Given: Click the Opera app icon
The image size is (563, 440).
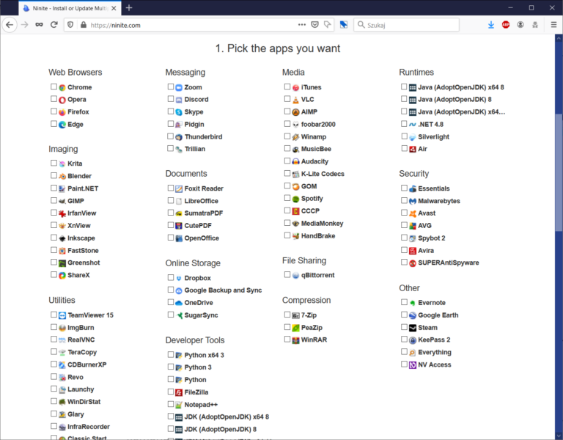Looking at the screenshot, I should [62, 100].
